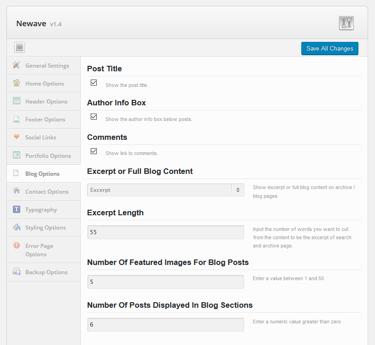Click the Save All Changes button

(330, 48)
